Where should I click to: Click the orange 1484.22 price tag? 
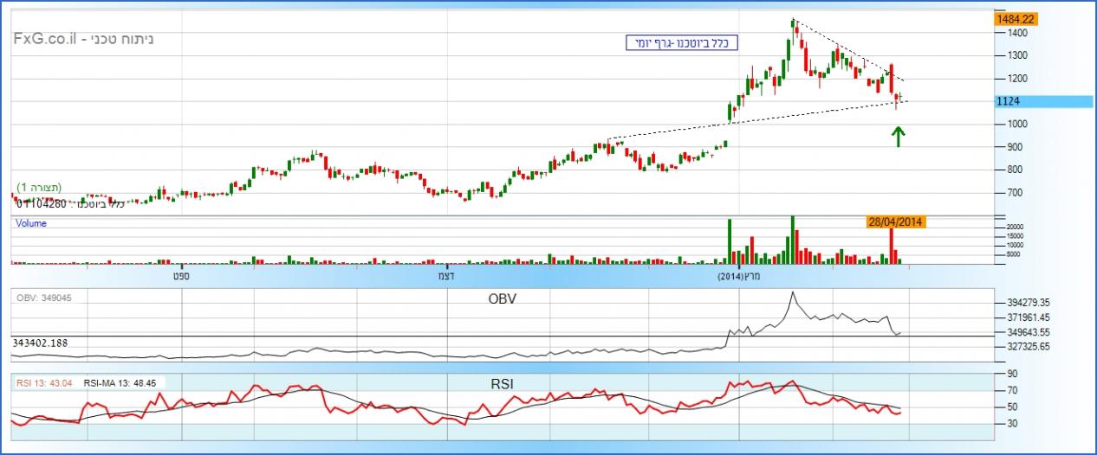(x=1016, y=19)
